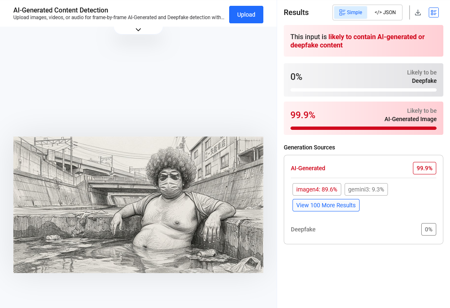Click the Upload button
Image resolution: width=450 pixels, height=308 pixels.
[x=246, y=15]
